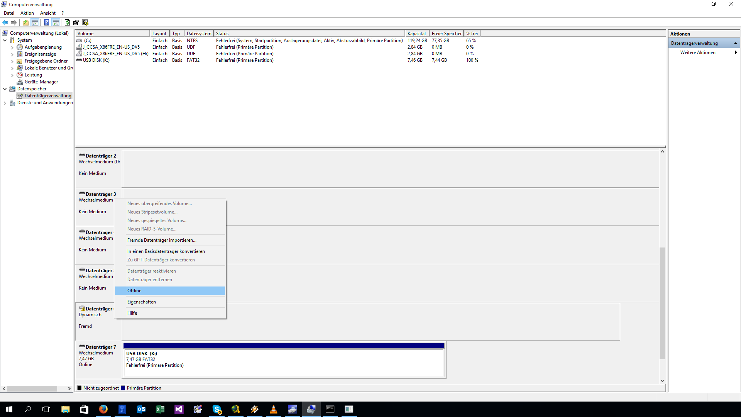Image resolution: width=741 pixels, height=417 pixels.
Task: Open Firefox from the taskbar
Action: pos(103,409)
